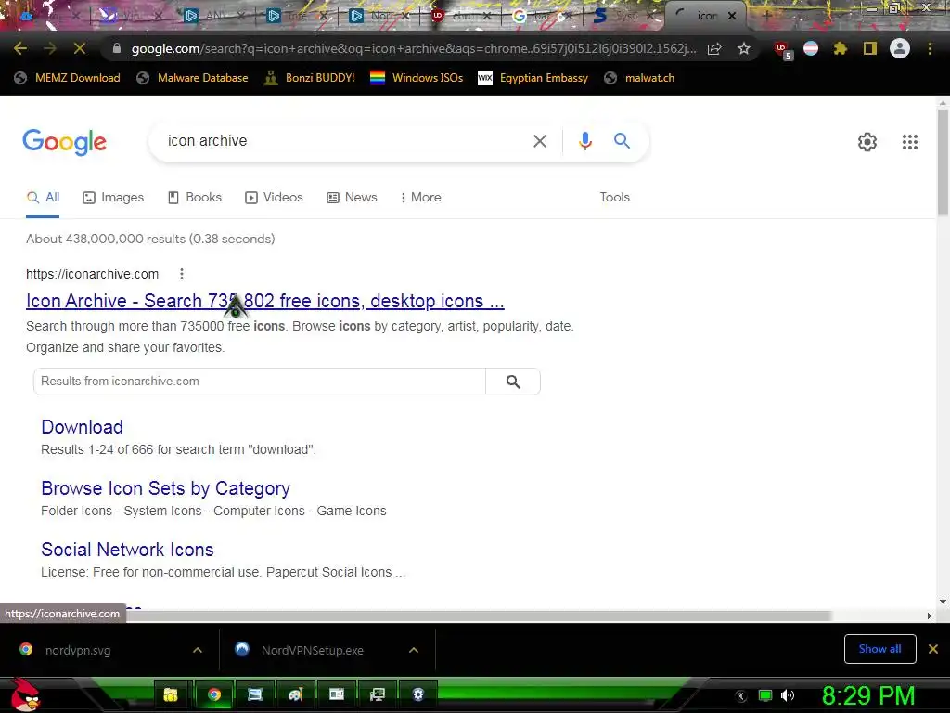Open the Chrome three-dot menu

[x=930, y=48]
